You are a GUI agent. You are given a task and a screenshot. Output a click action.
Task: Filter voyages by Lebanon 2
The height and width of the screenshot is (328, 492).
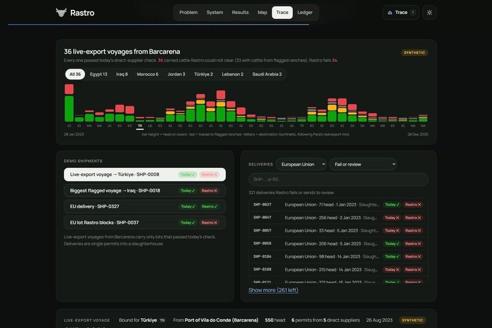click(233, 75)
